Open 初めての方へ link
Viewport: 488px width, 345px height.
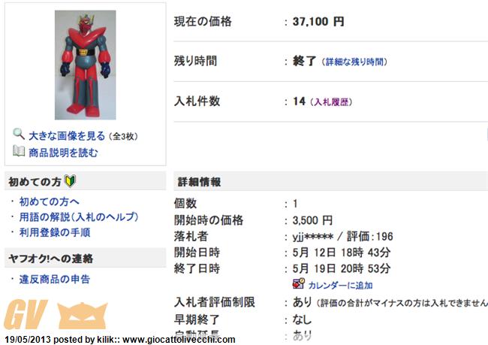pyautogui.click(x=49, y=201)
